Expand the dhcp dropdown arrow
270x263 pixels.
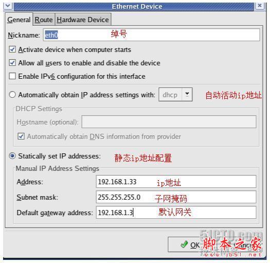tap(187, 95)
